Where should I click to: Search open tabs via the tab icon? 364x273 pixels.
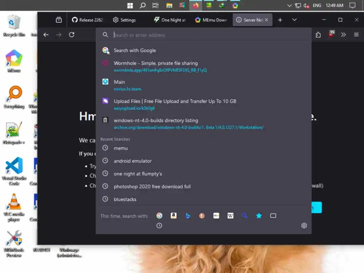click(x=273, y=216)
